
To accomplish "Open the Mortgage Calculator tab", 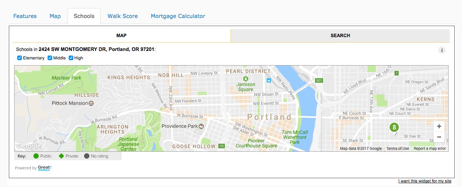I will coord(178,16).
